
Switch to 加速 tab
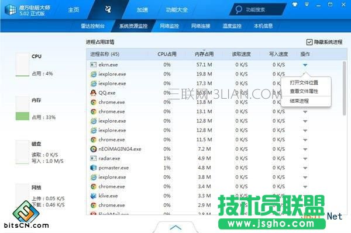coord(142,10)
